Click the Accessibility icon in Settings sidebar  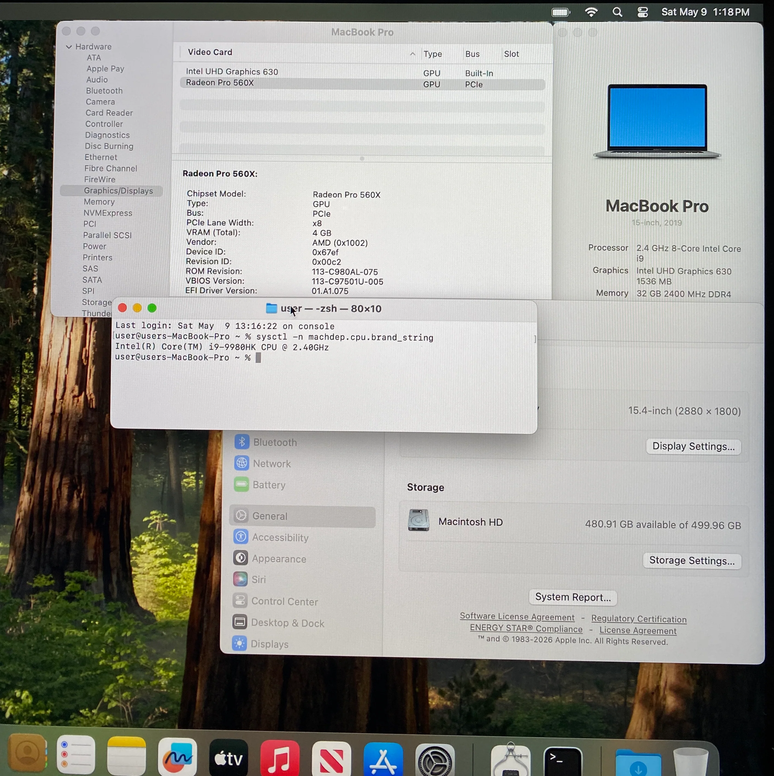pos(240,537)
